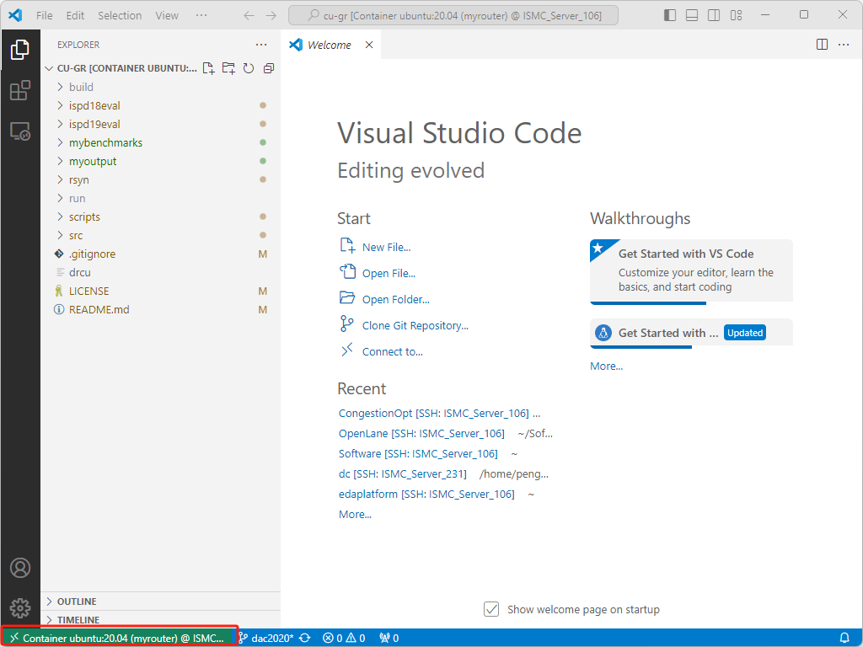Split the editor right
Screen dimensions: 863x647
coord(822,45)
